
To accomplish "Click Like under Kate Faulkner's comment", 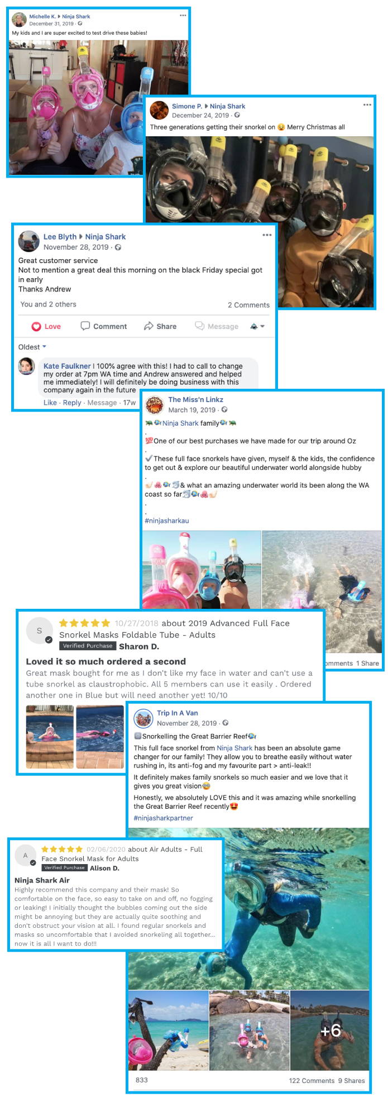I will point(50,403).
